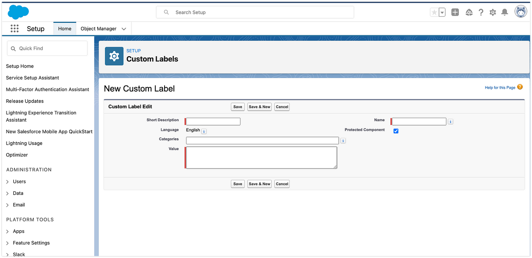This screenshot has width=532, height=258.
Task: Click the ADMINISTRATION section heading
Action: (x=29, y=170)
